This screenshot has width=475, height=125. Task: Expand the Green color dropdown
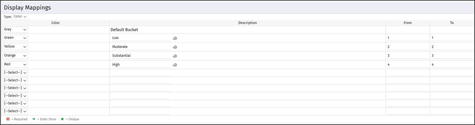click(x=15, y=38)
